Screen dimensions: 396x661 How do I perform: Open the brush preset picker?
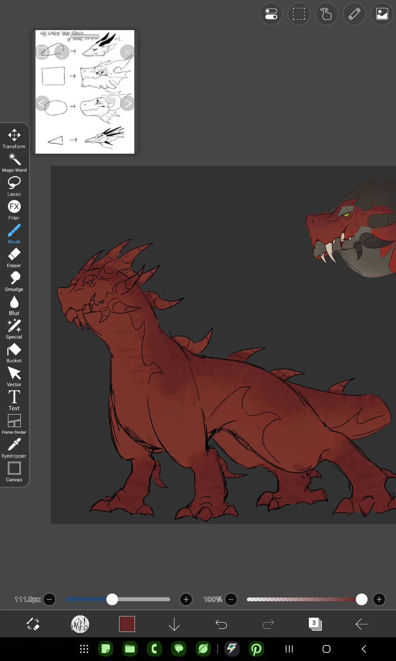[80, 624]
